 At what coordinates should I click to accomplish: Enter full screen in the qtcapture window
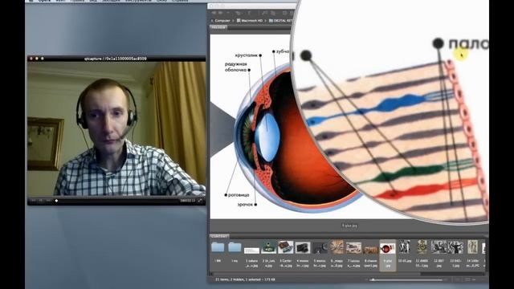[x=200, y=201]
